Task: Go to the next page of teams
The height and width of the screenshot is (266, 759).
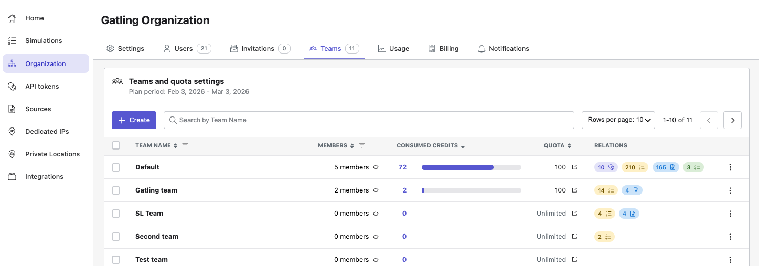Action: click(x=732, y=120)
